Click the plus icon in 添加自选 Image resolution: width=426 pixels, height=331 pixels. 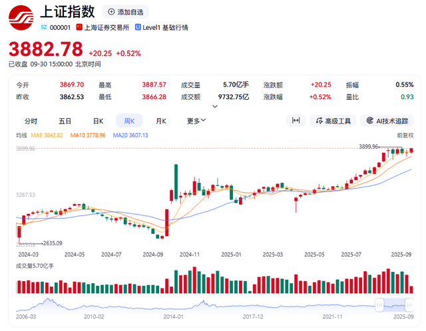click(x=111, y=12)
